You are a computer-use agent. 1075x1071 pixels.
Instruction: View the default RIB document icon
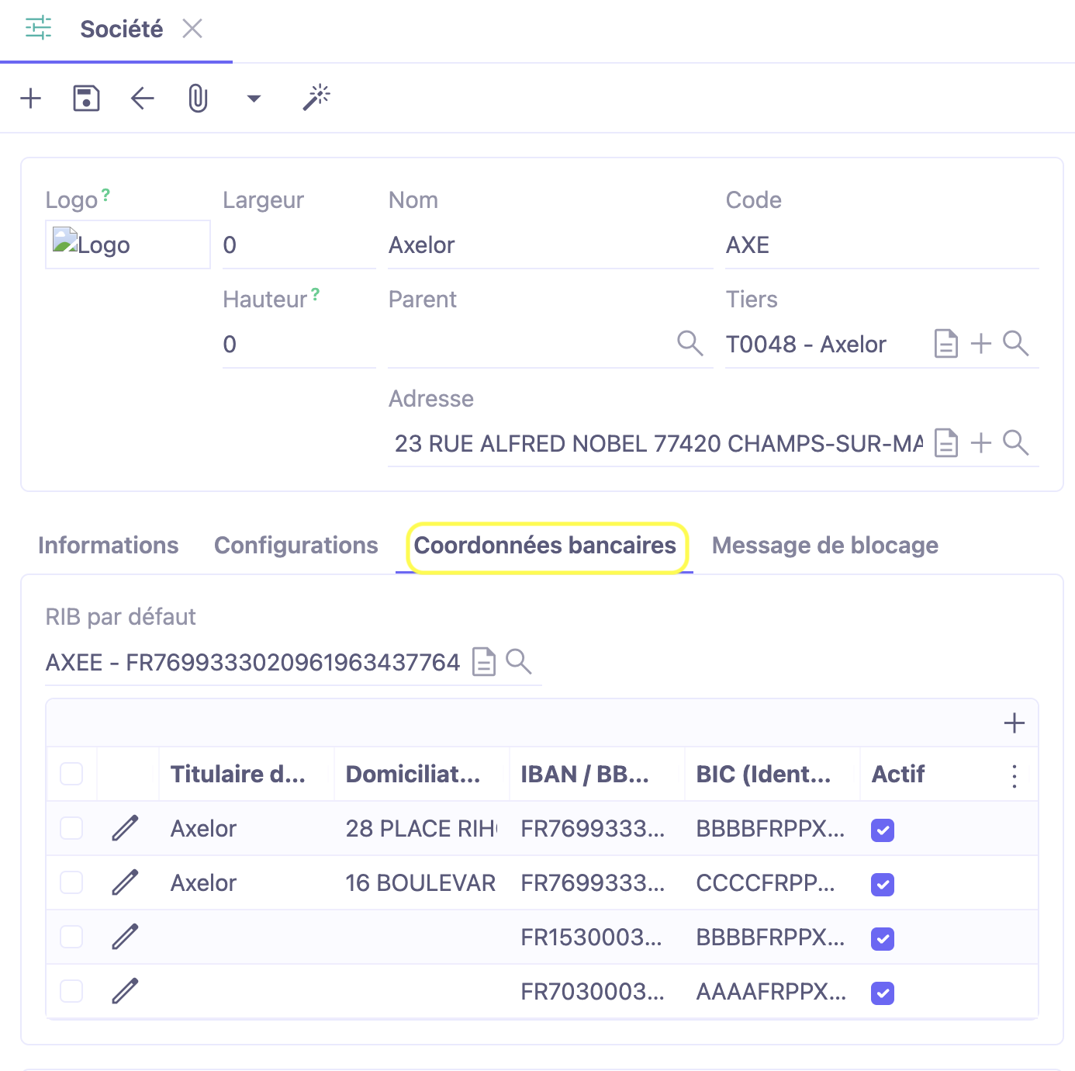click(484, 662)
